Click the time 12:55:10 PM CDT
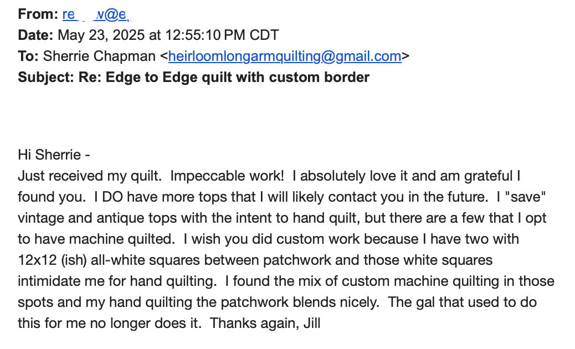This screenshot has width=575, height=349. pos(222,35)
